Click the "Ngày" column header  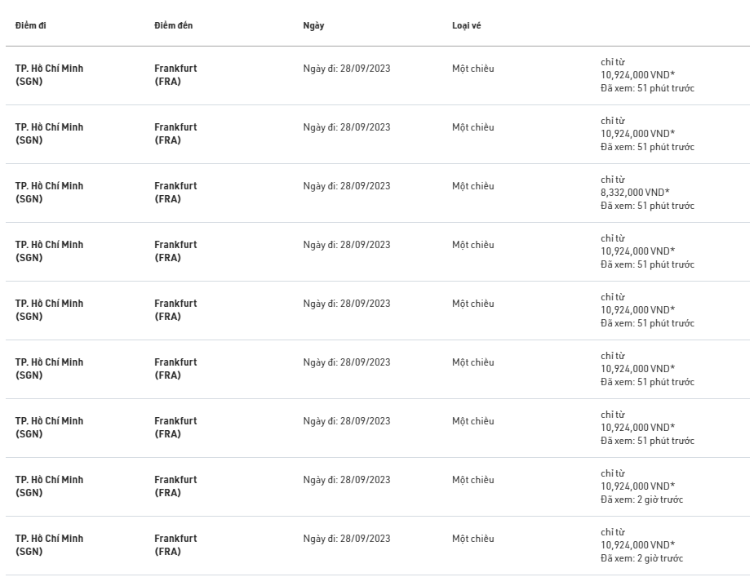(x=313, y=25)
